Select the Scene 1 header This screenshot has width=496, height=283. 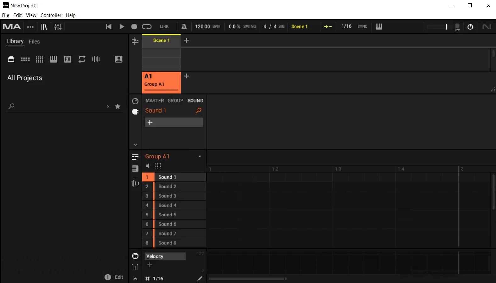pos(161,40)
